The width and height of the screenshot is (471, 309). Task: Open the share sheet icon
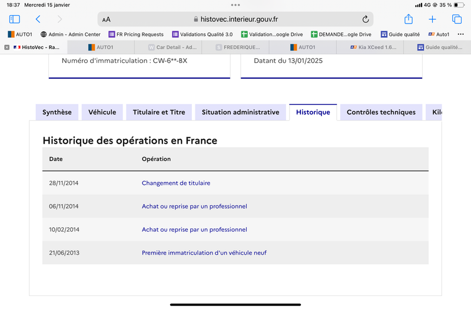409,19
